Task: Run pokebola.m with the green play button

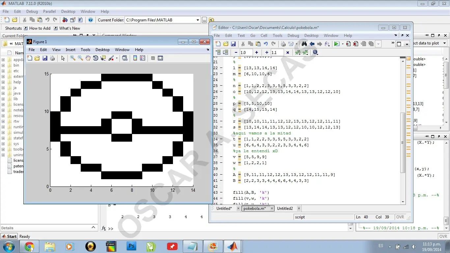Action: 336,44
